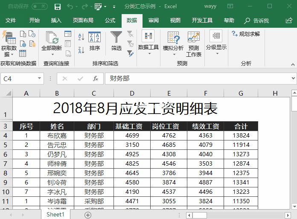Viewport: 297px width, 219px height.
Task: Sort descending Z to A
Action: 81,50
